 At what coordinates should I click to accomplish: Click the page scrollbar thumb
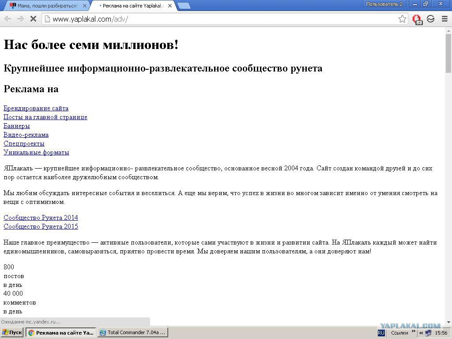[448, 53]
